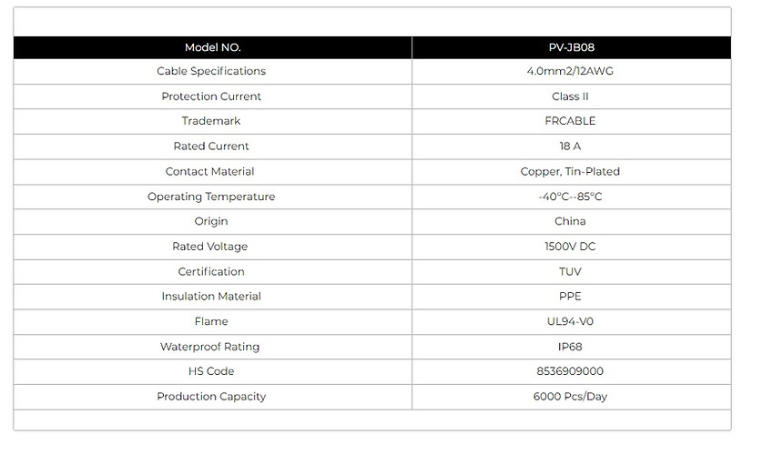Click the Cable Specifications label

click(211, 71)
